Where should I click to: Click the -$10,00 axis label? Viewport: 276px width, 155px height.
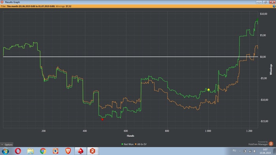point(264,100)
